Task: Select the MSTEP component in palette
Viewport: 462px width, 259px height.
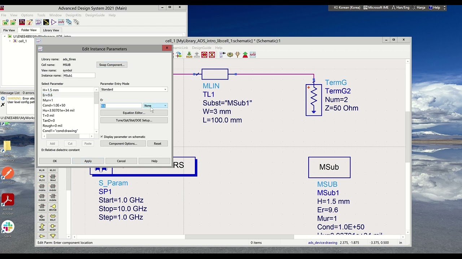Action: point(53,227)
